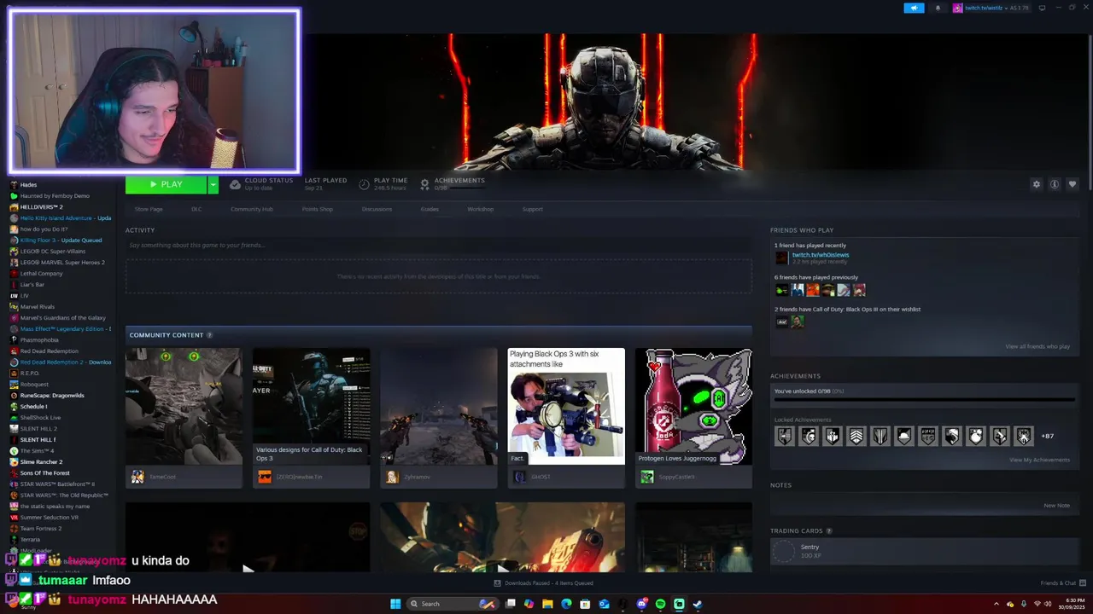Image resolution: width=1093 pixels, height=614 pixels.
Task: Select Hades in the library list
Action: coord(28,185)
